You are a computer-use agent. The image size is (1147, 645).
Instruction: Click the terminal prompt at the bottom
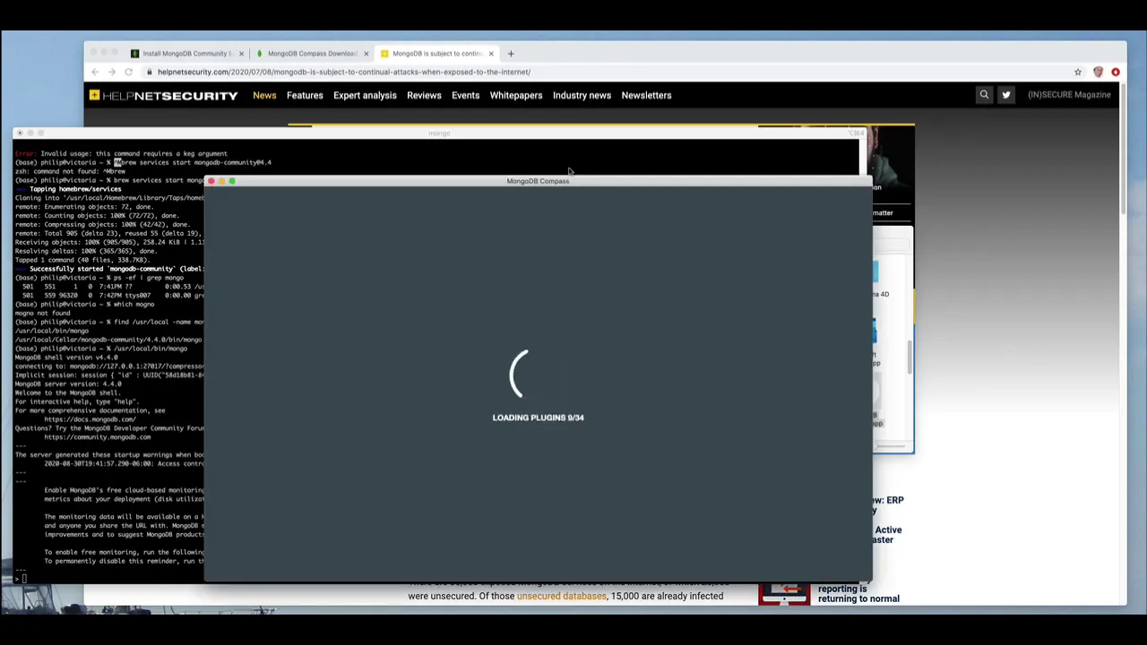[21, 579]
